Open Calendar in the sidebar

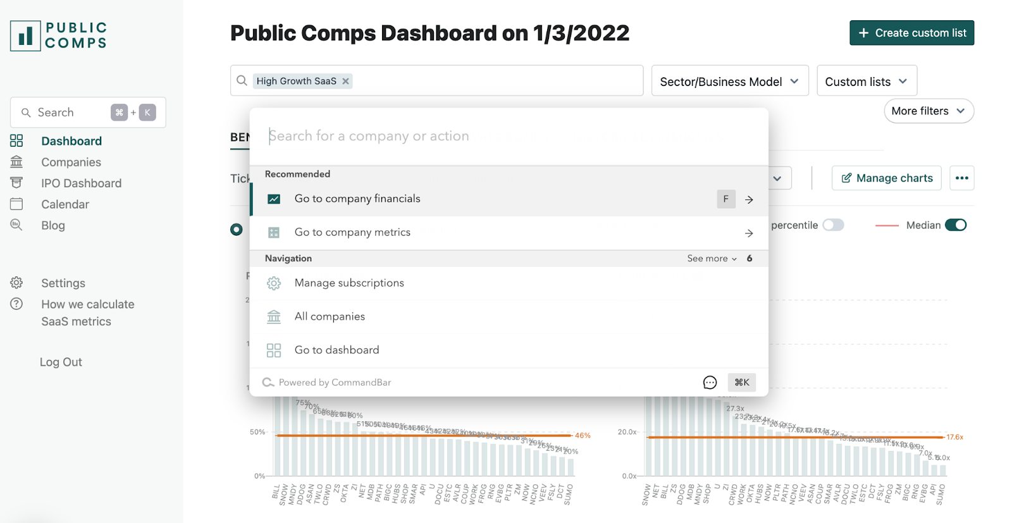click(x=65, y=204)
